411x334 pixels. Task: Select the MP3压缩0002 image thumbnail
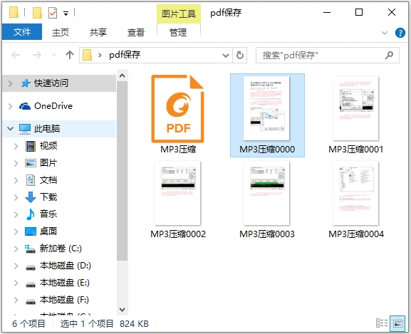pyautogui.click(x=177, y=193)
